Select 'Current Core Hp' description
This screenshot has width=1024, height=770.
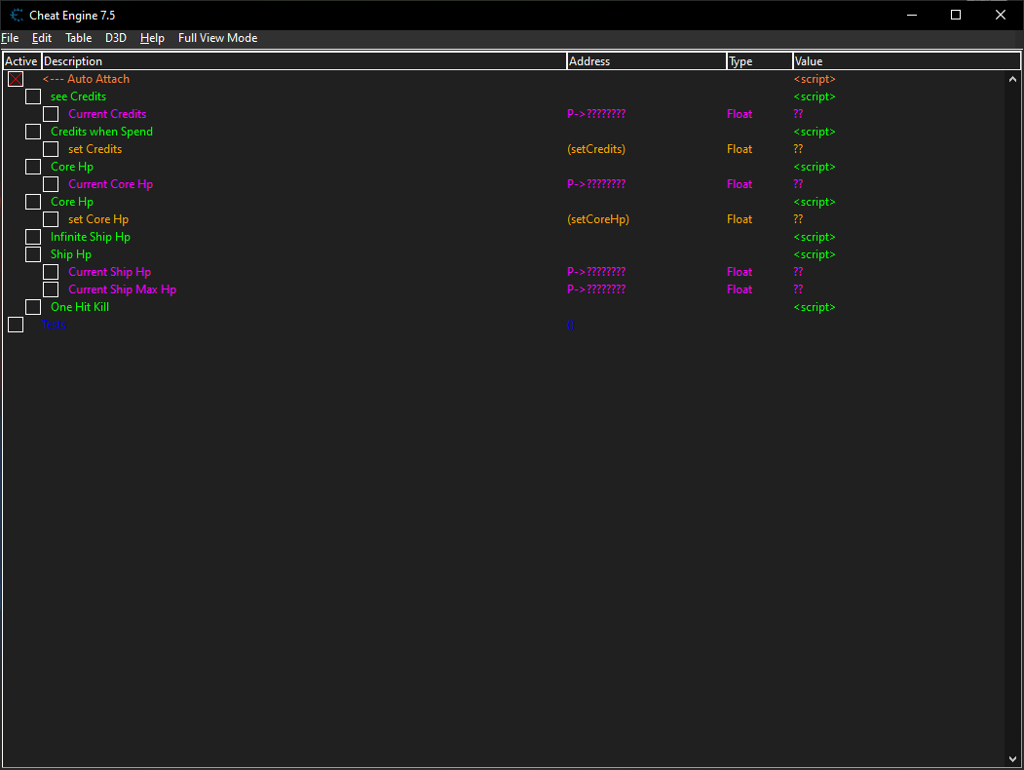point(110,185)
